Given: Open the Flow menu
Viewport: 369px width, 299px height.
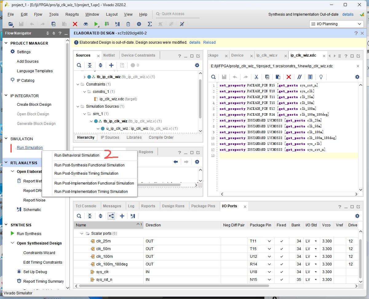Looking at the screenshot, I should click(x=38, y=14).
